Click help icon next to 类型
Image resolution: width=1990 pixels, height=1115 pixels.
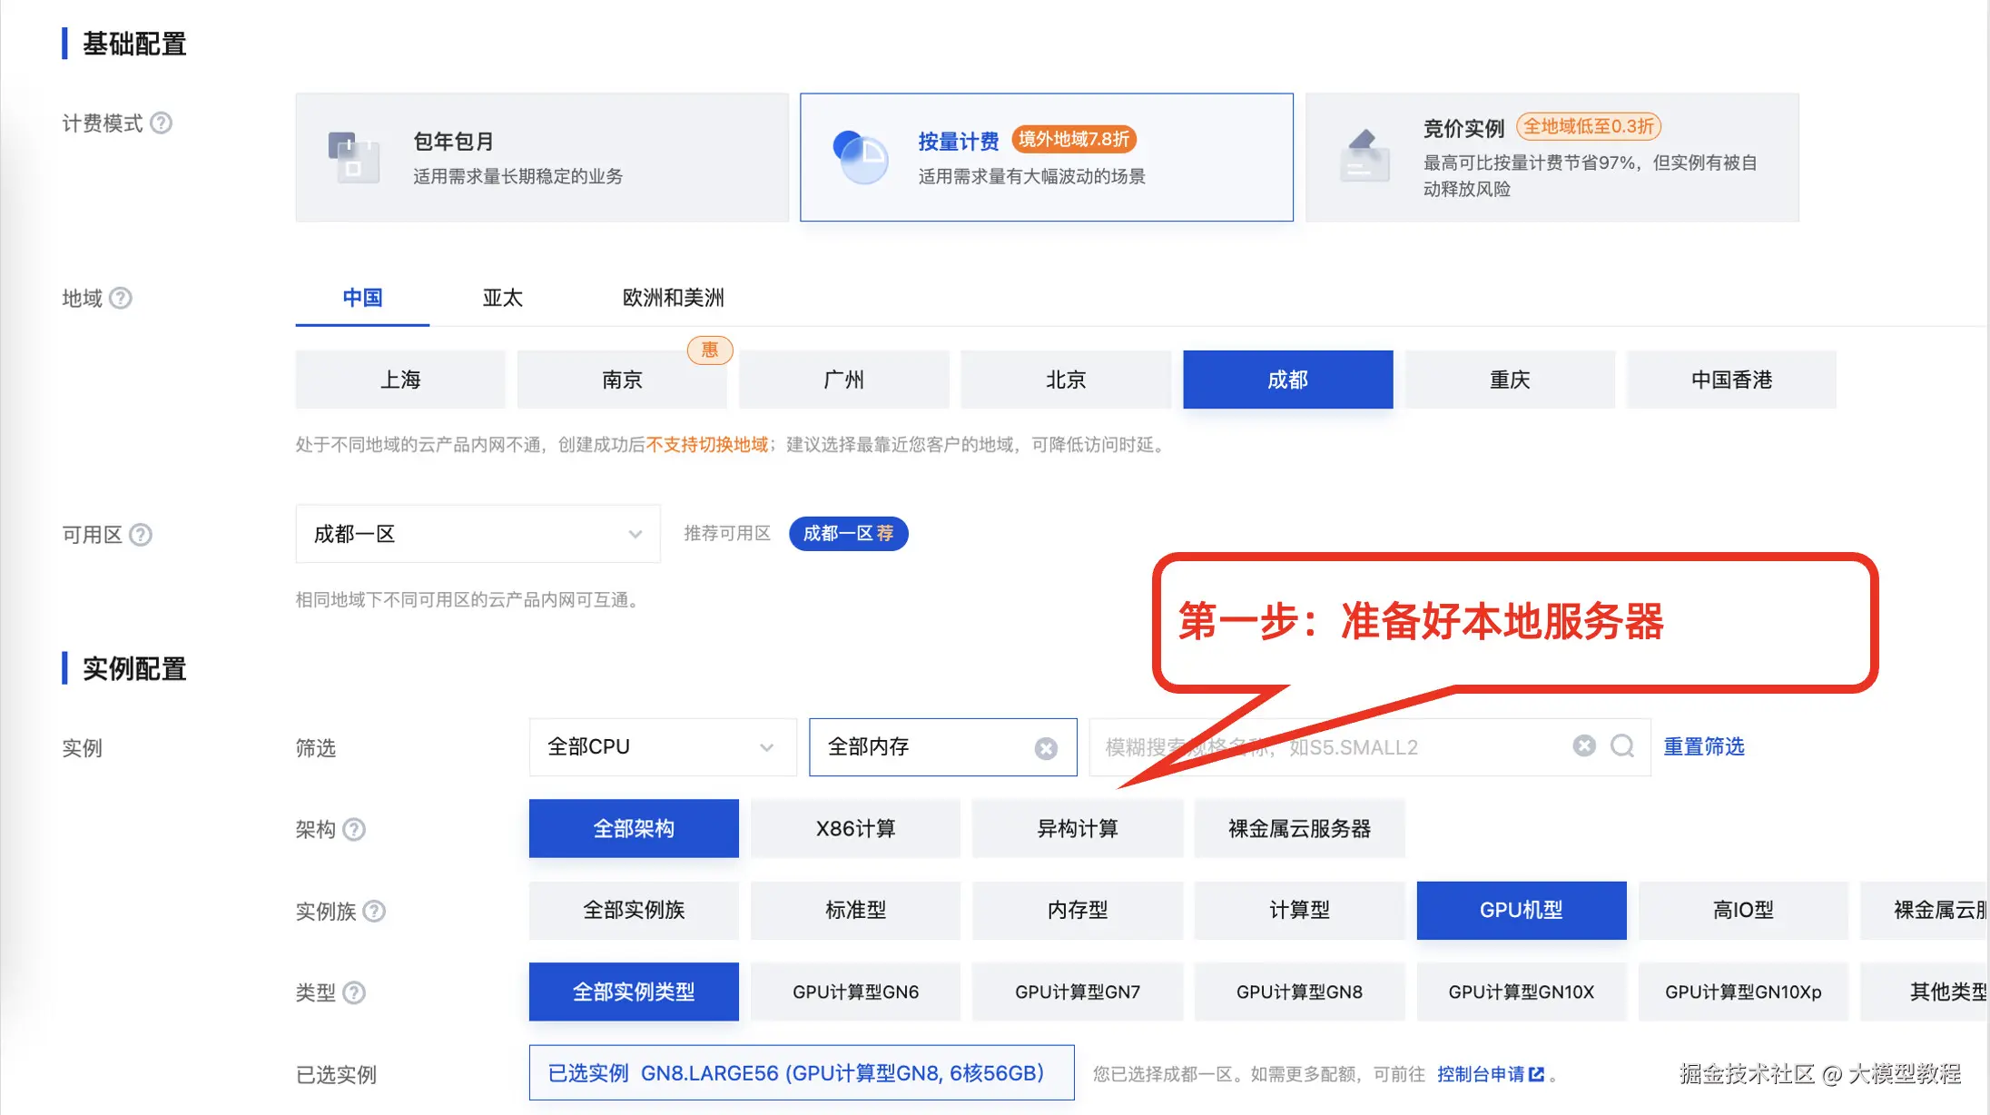coord(354,992)
